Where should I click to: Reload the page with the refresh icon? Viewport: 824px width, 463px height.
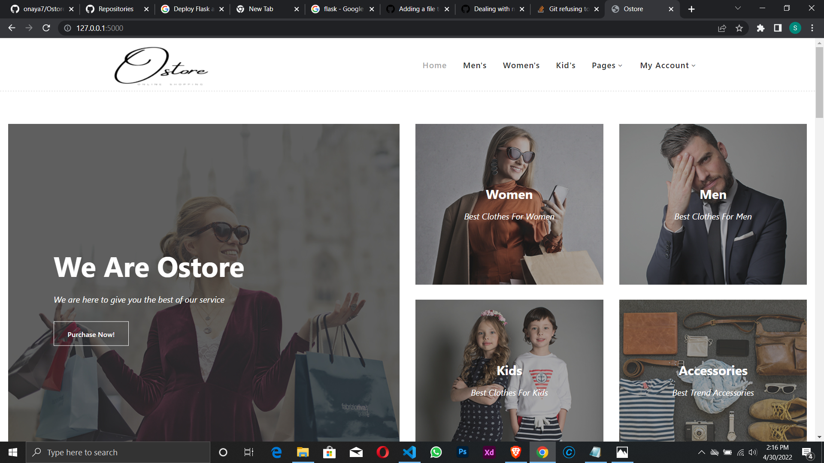click(x=46, y=28)
